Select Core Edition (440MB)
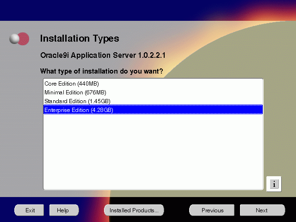 153,83
